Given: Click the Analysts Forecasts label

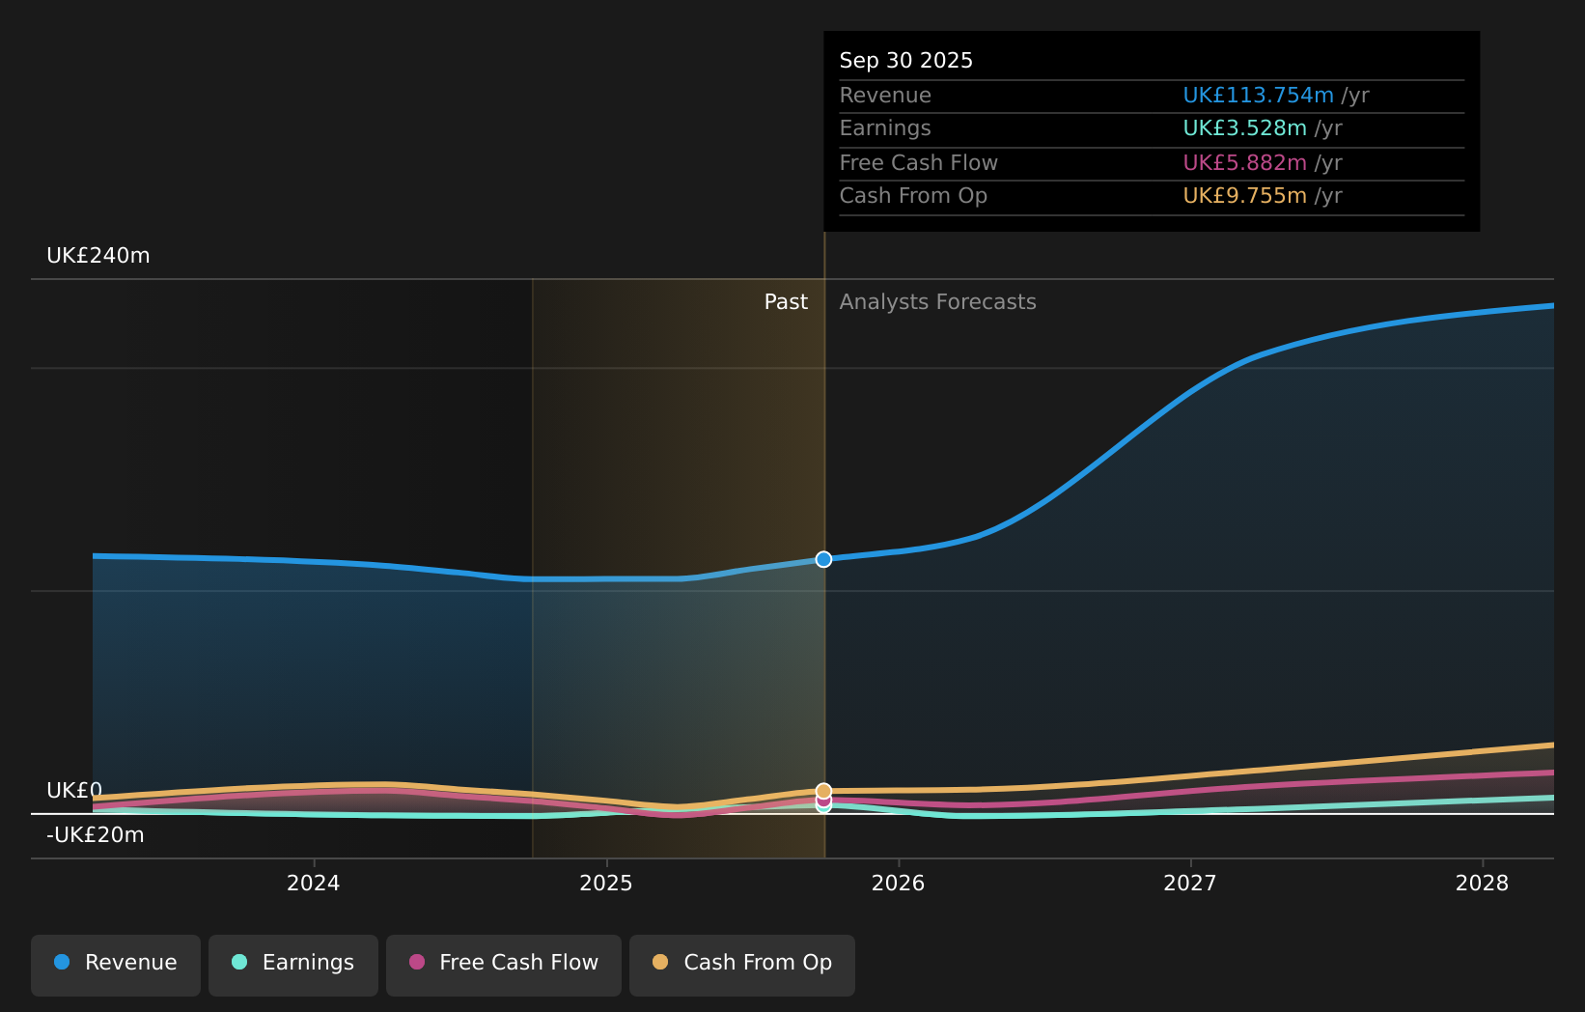Looking at the screenshot, I should [x=937, y=302].
